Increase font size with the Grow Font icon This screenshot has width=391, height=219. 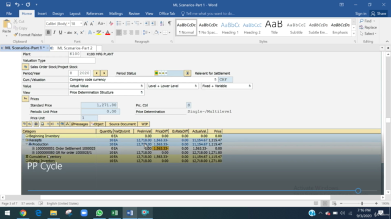(x=86, y=24)
